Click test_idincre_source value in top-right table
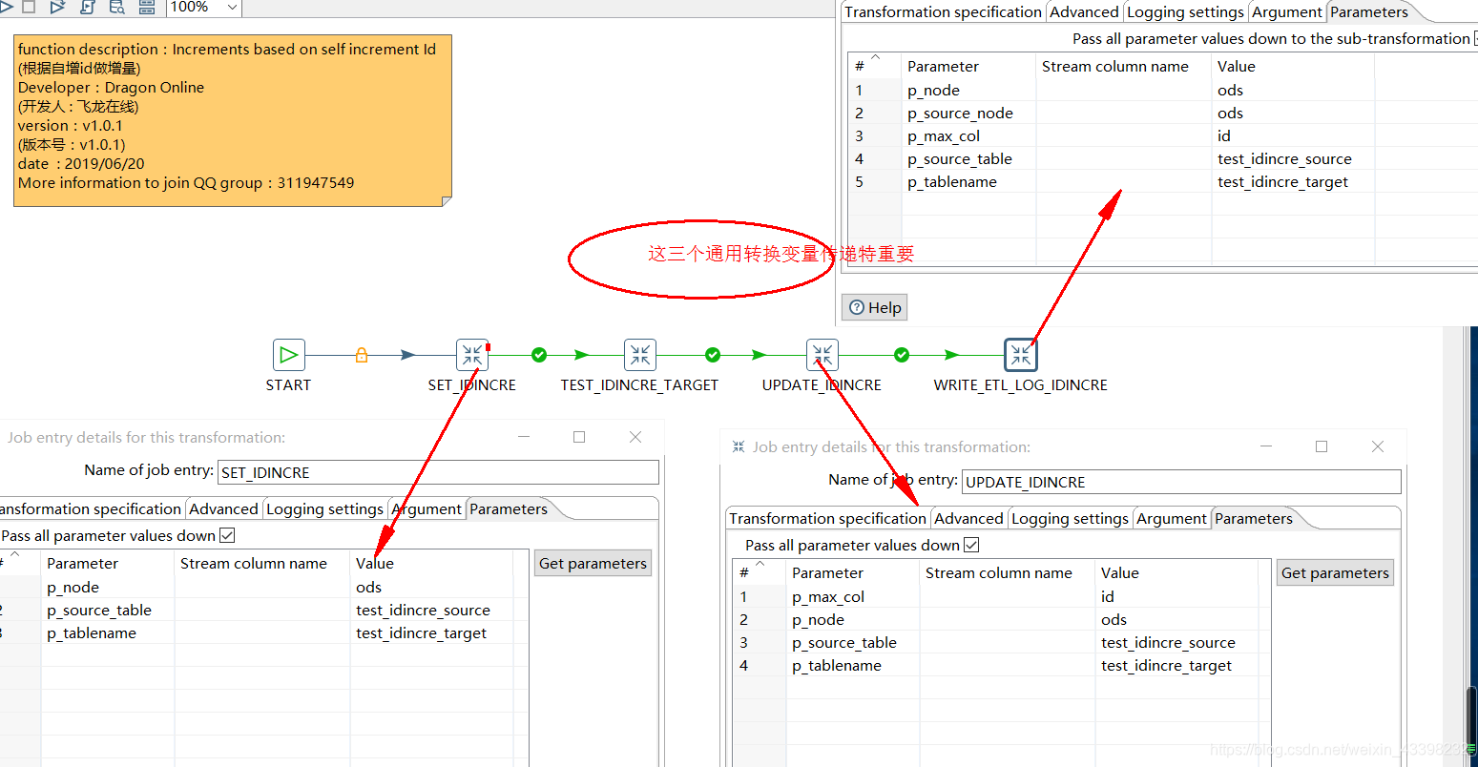Image resolution: width=1478 pixels, height=767 pixels. (x=1284, y=158)
